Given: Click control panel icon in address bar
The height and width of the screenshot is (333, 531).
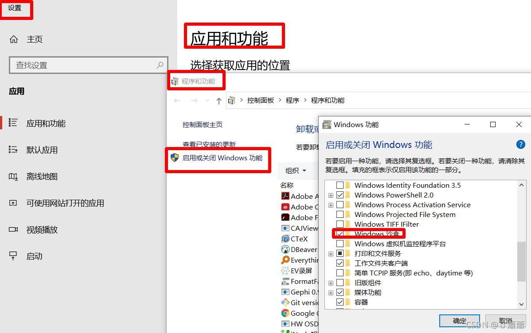Looking at the screenshot, I should 232,101.
